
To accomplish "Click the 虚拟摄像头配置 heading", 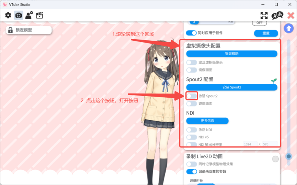I will pos(203,46).
